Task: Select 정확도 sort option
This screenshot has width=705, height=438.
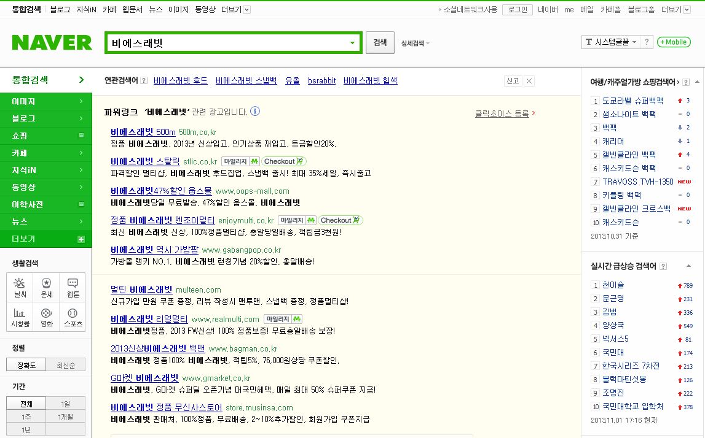Action: [x=26, y=365]
